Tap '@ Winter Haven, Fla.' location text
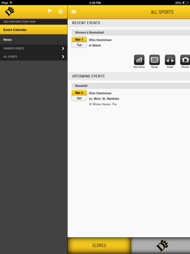The height and width of the screenshot is (254, 190). coord(103,104)
